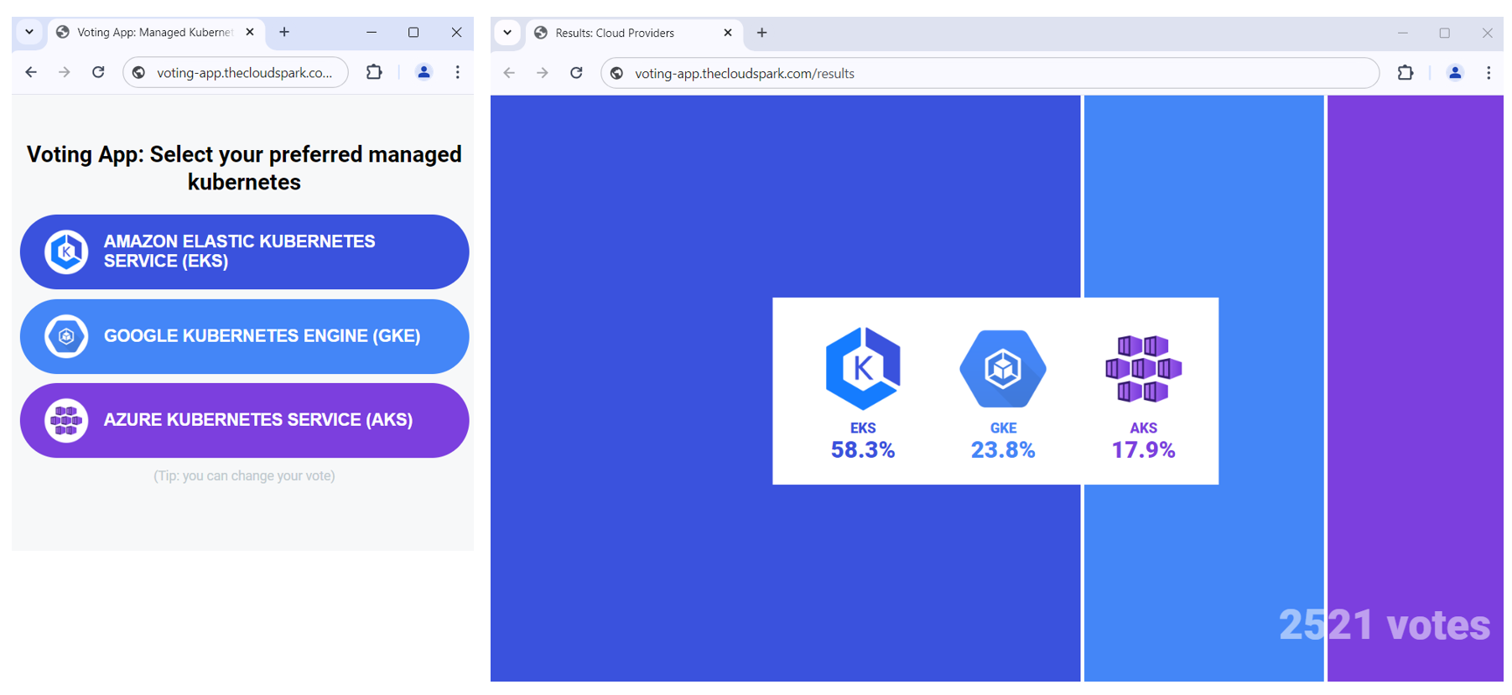The width and height of the screenshot is (1512, 695).
Task: Go forward in the Results window
Action: click(x=543, y=73)
